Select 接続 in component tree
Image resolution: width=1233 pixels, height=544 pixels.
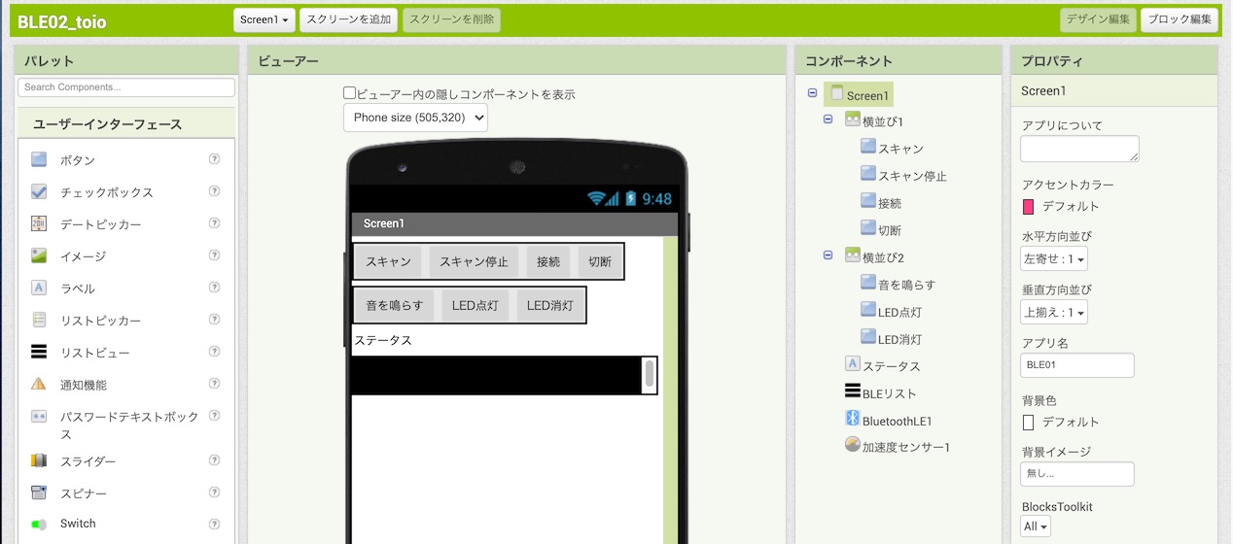pos(890,203)
